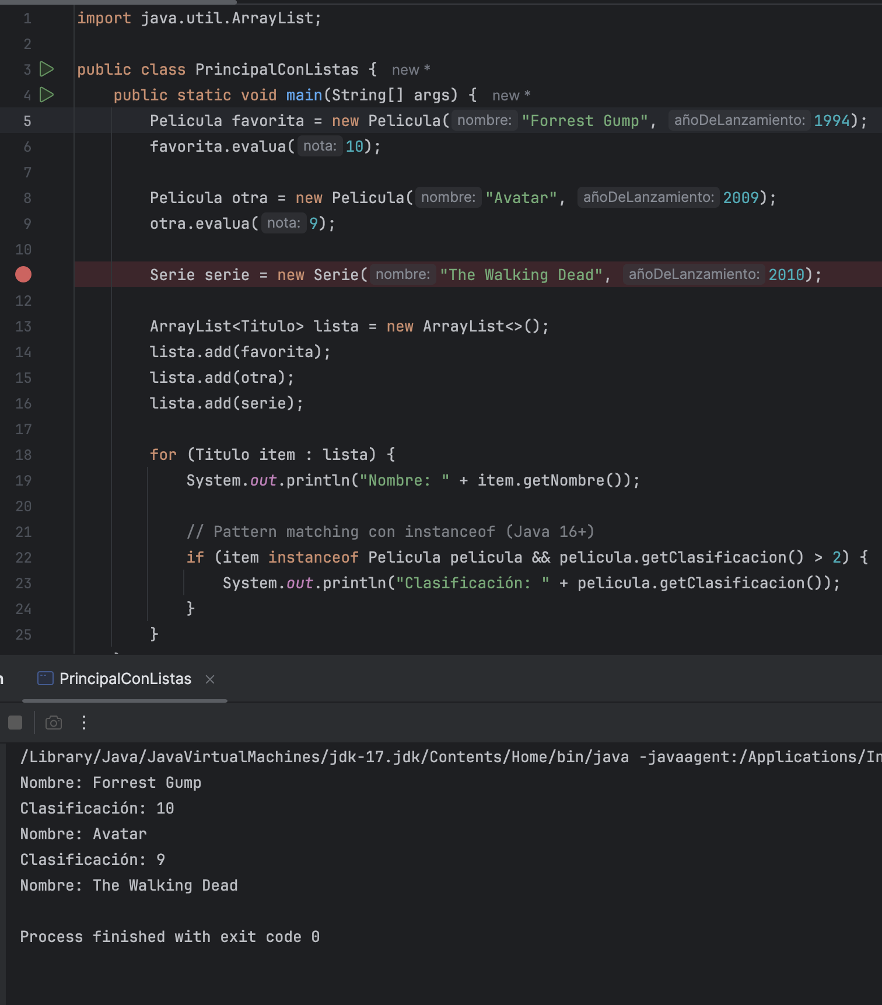The width and height of the screenshot is (882, 1005).
Task: Click nombre: hint before "The Walking Dead"
Action: point(402,274)
